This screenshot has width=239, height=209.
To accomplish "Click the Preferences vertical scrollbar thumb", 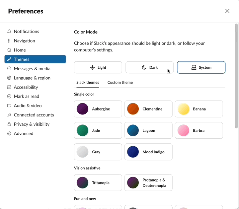I will pos(236,76).
